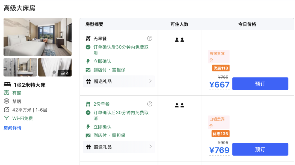Click the bed icon beside 1张2米特大床
295x165 pixels.
(7, 85)
